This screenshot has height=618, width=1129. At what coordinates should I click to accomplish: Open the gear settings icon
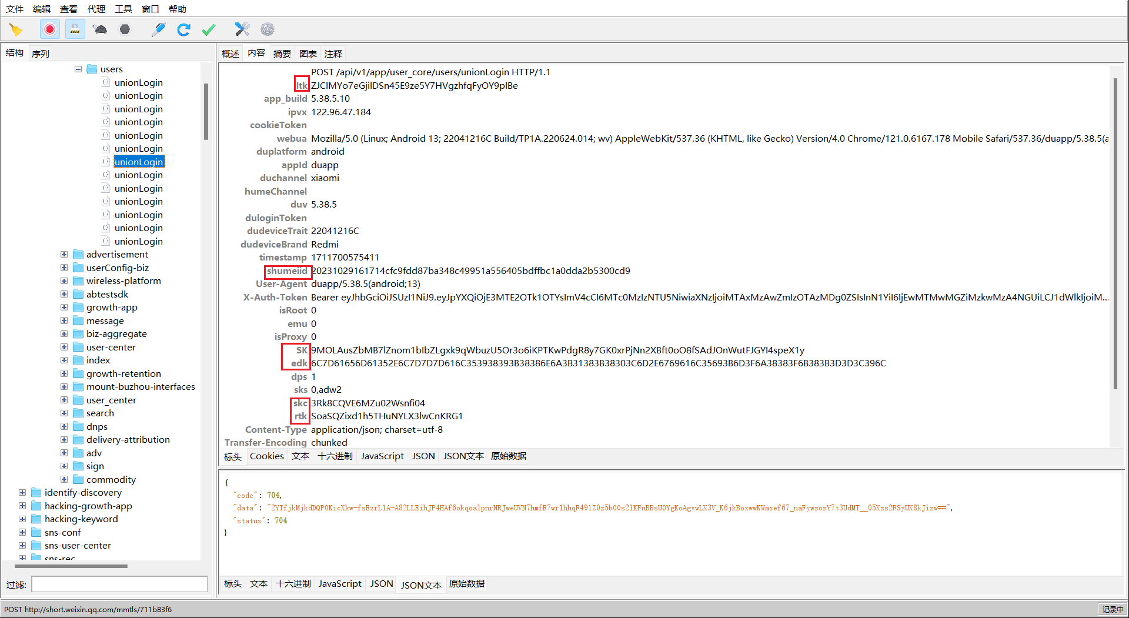[268, 29]
